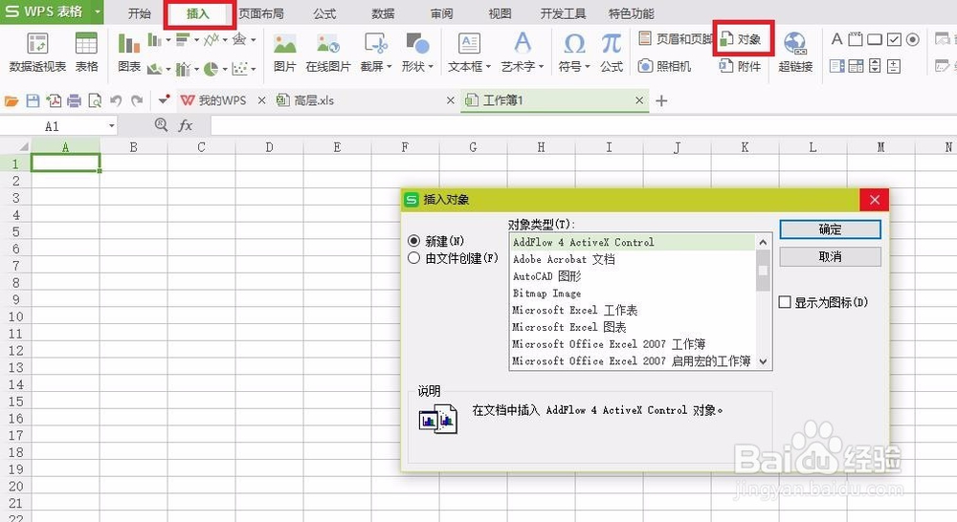The width and height of the screenshot is (957, 522).
Task: Switch to the 数据 ribbon tab
Action: tap(383, 13)
